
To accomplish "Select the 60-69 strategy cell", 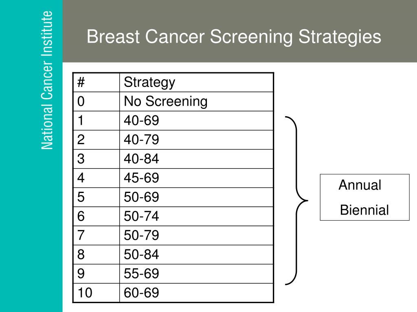I will point(196,292).
